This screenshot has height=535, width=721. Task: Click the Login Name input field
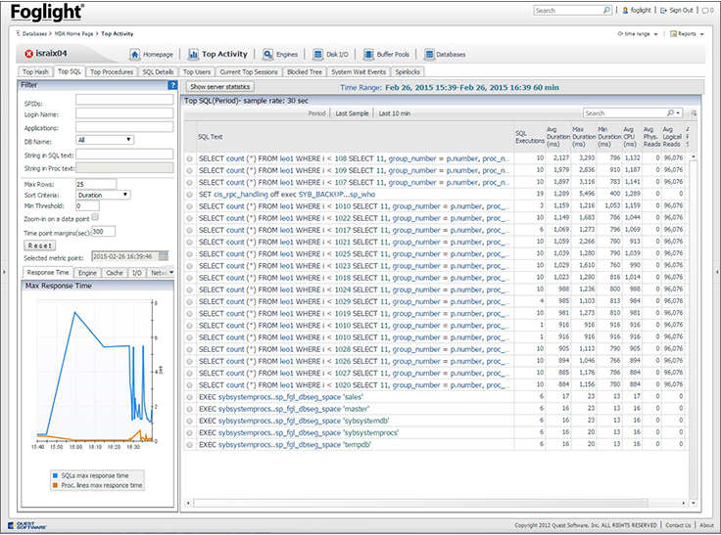click(x=124, y=113)
